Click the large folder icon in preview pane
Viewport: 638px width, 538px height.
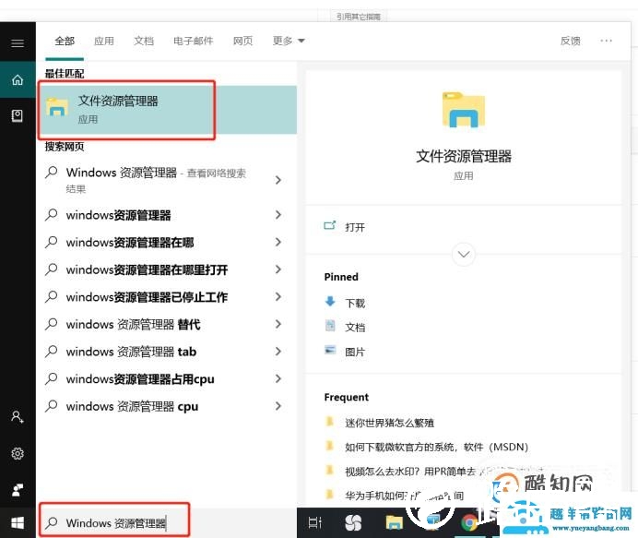tap(464, 110)
